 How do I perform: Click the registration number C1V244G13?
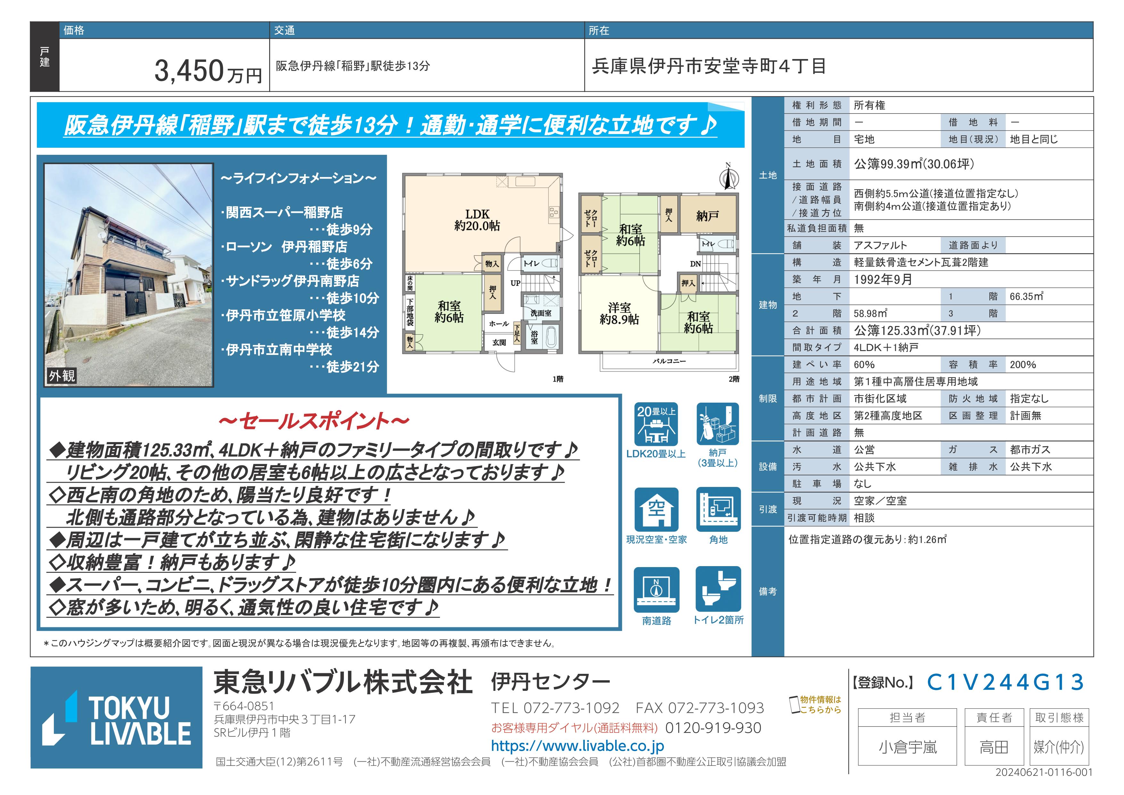[1005, 682]
